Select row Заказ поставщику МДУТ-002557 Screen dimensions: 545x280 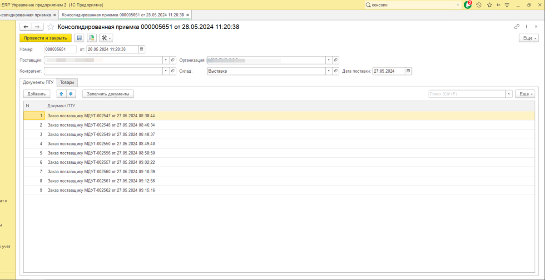click(x=279, y=162)
